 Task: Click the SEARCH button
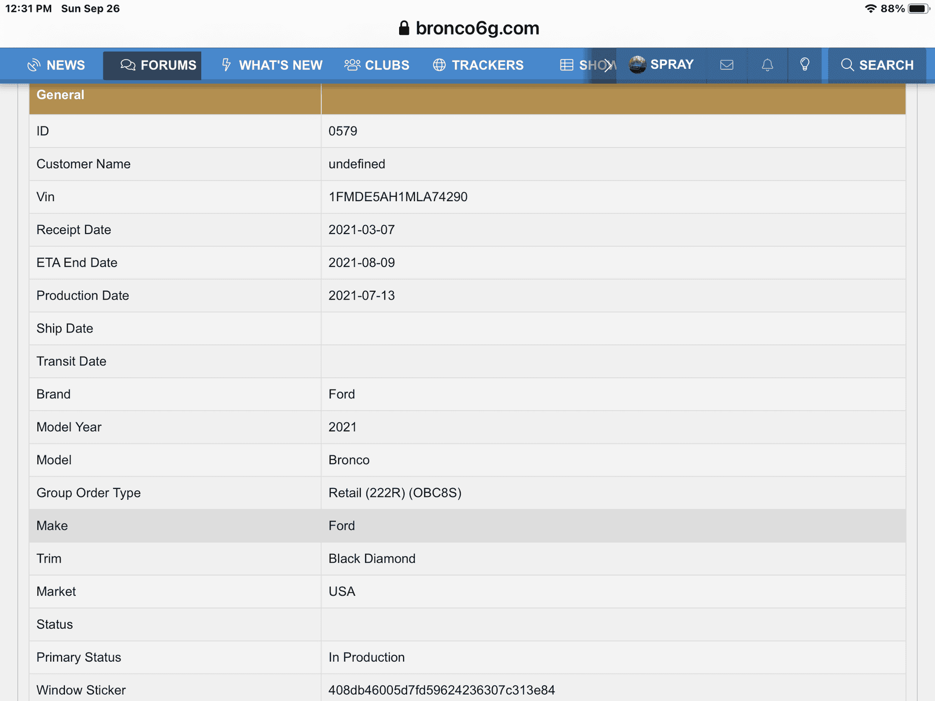click(877, 65)
